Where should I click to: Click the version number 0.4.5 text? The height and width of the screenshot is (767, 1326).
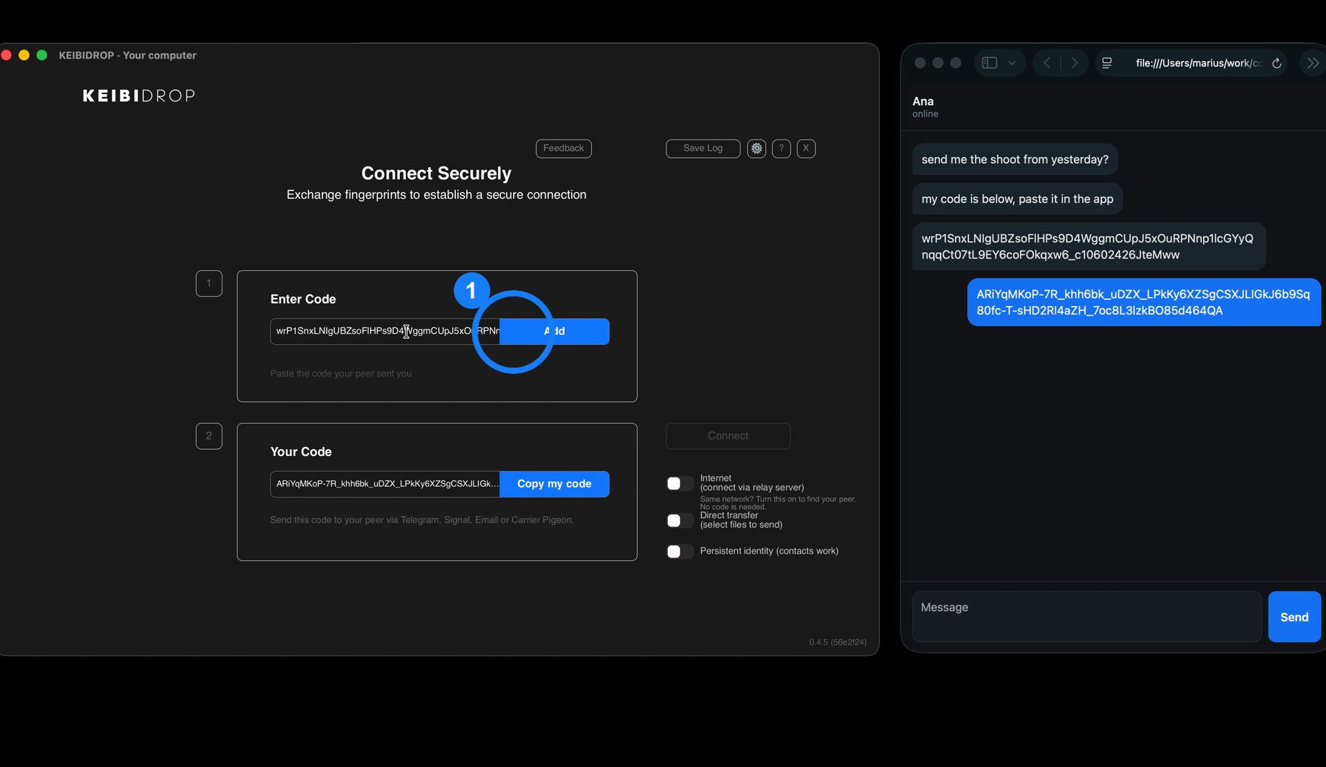838,642
